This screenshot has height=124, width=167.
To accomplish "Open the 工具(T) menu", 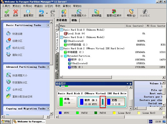I will (x=6, y=6).
